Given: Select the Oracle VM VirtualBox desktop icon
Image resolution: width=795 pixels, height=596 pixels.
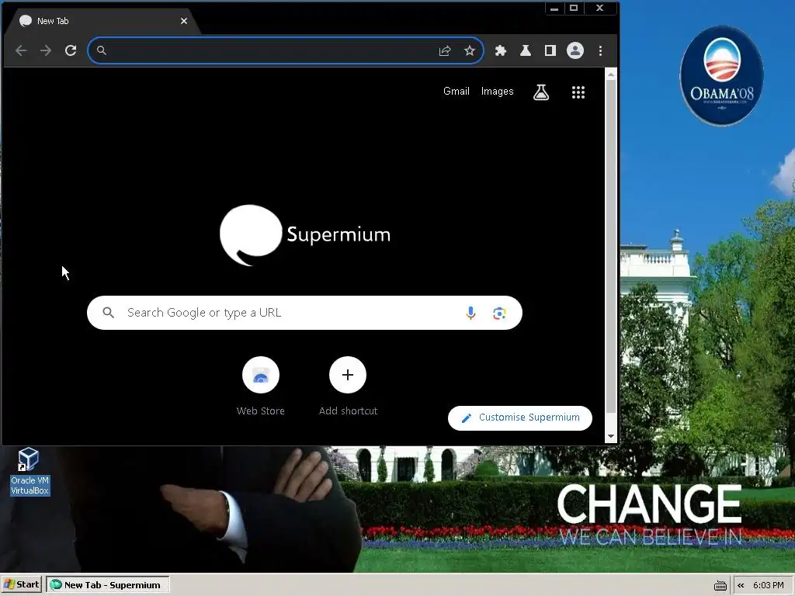Looking at the screenshot, I should click(x=30, y=471).
